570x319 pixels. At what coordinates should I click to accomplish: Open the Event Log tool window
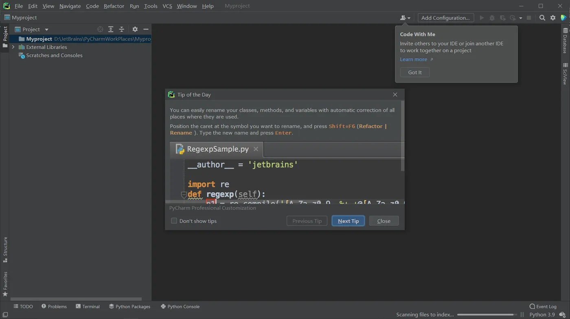click(x=543, y=306)
